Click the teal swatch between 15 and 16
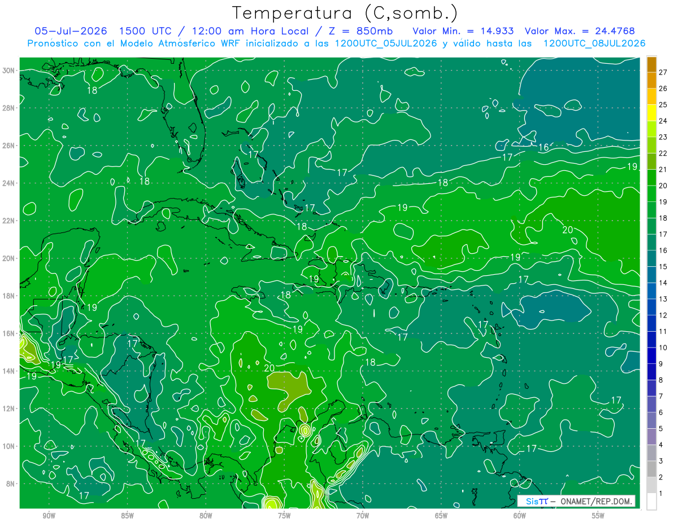This screenshot has height=523, width=678. 652,258
